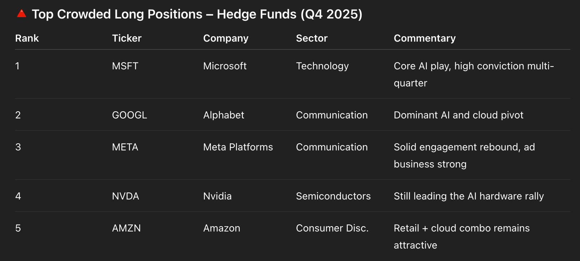Viewport: 580px width, 261px height.
Task: Click the Nvidia company name
Action: [x=217, y=196]
